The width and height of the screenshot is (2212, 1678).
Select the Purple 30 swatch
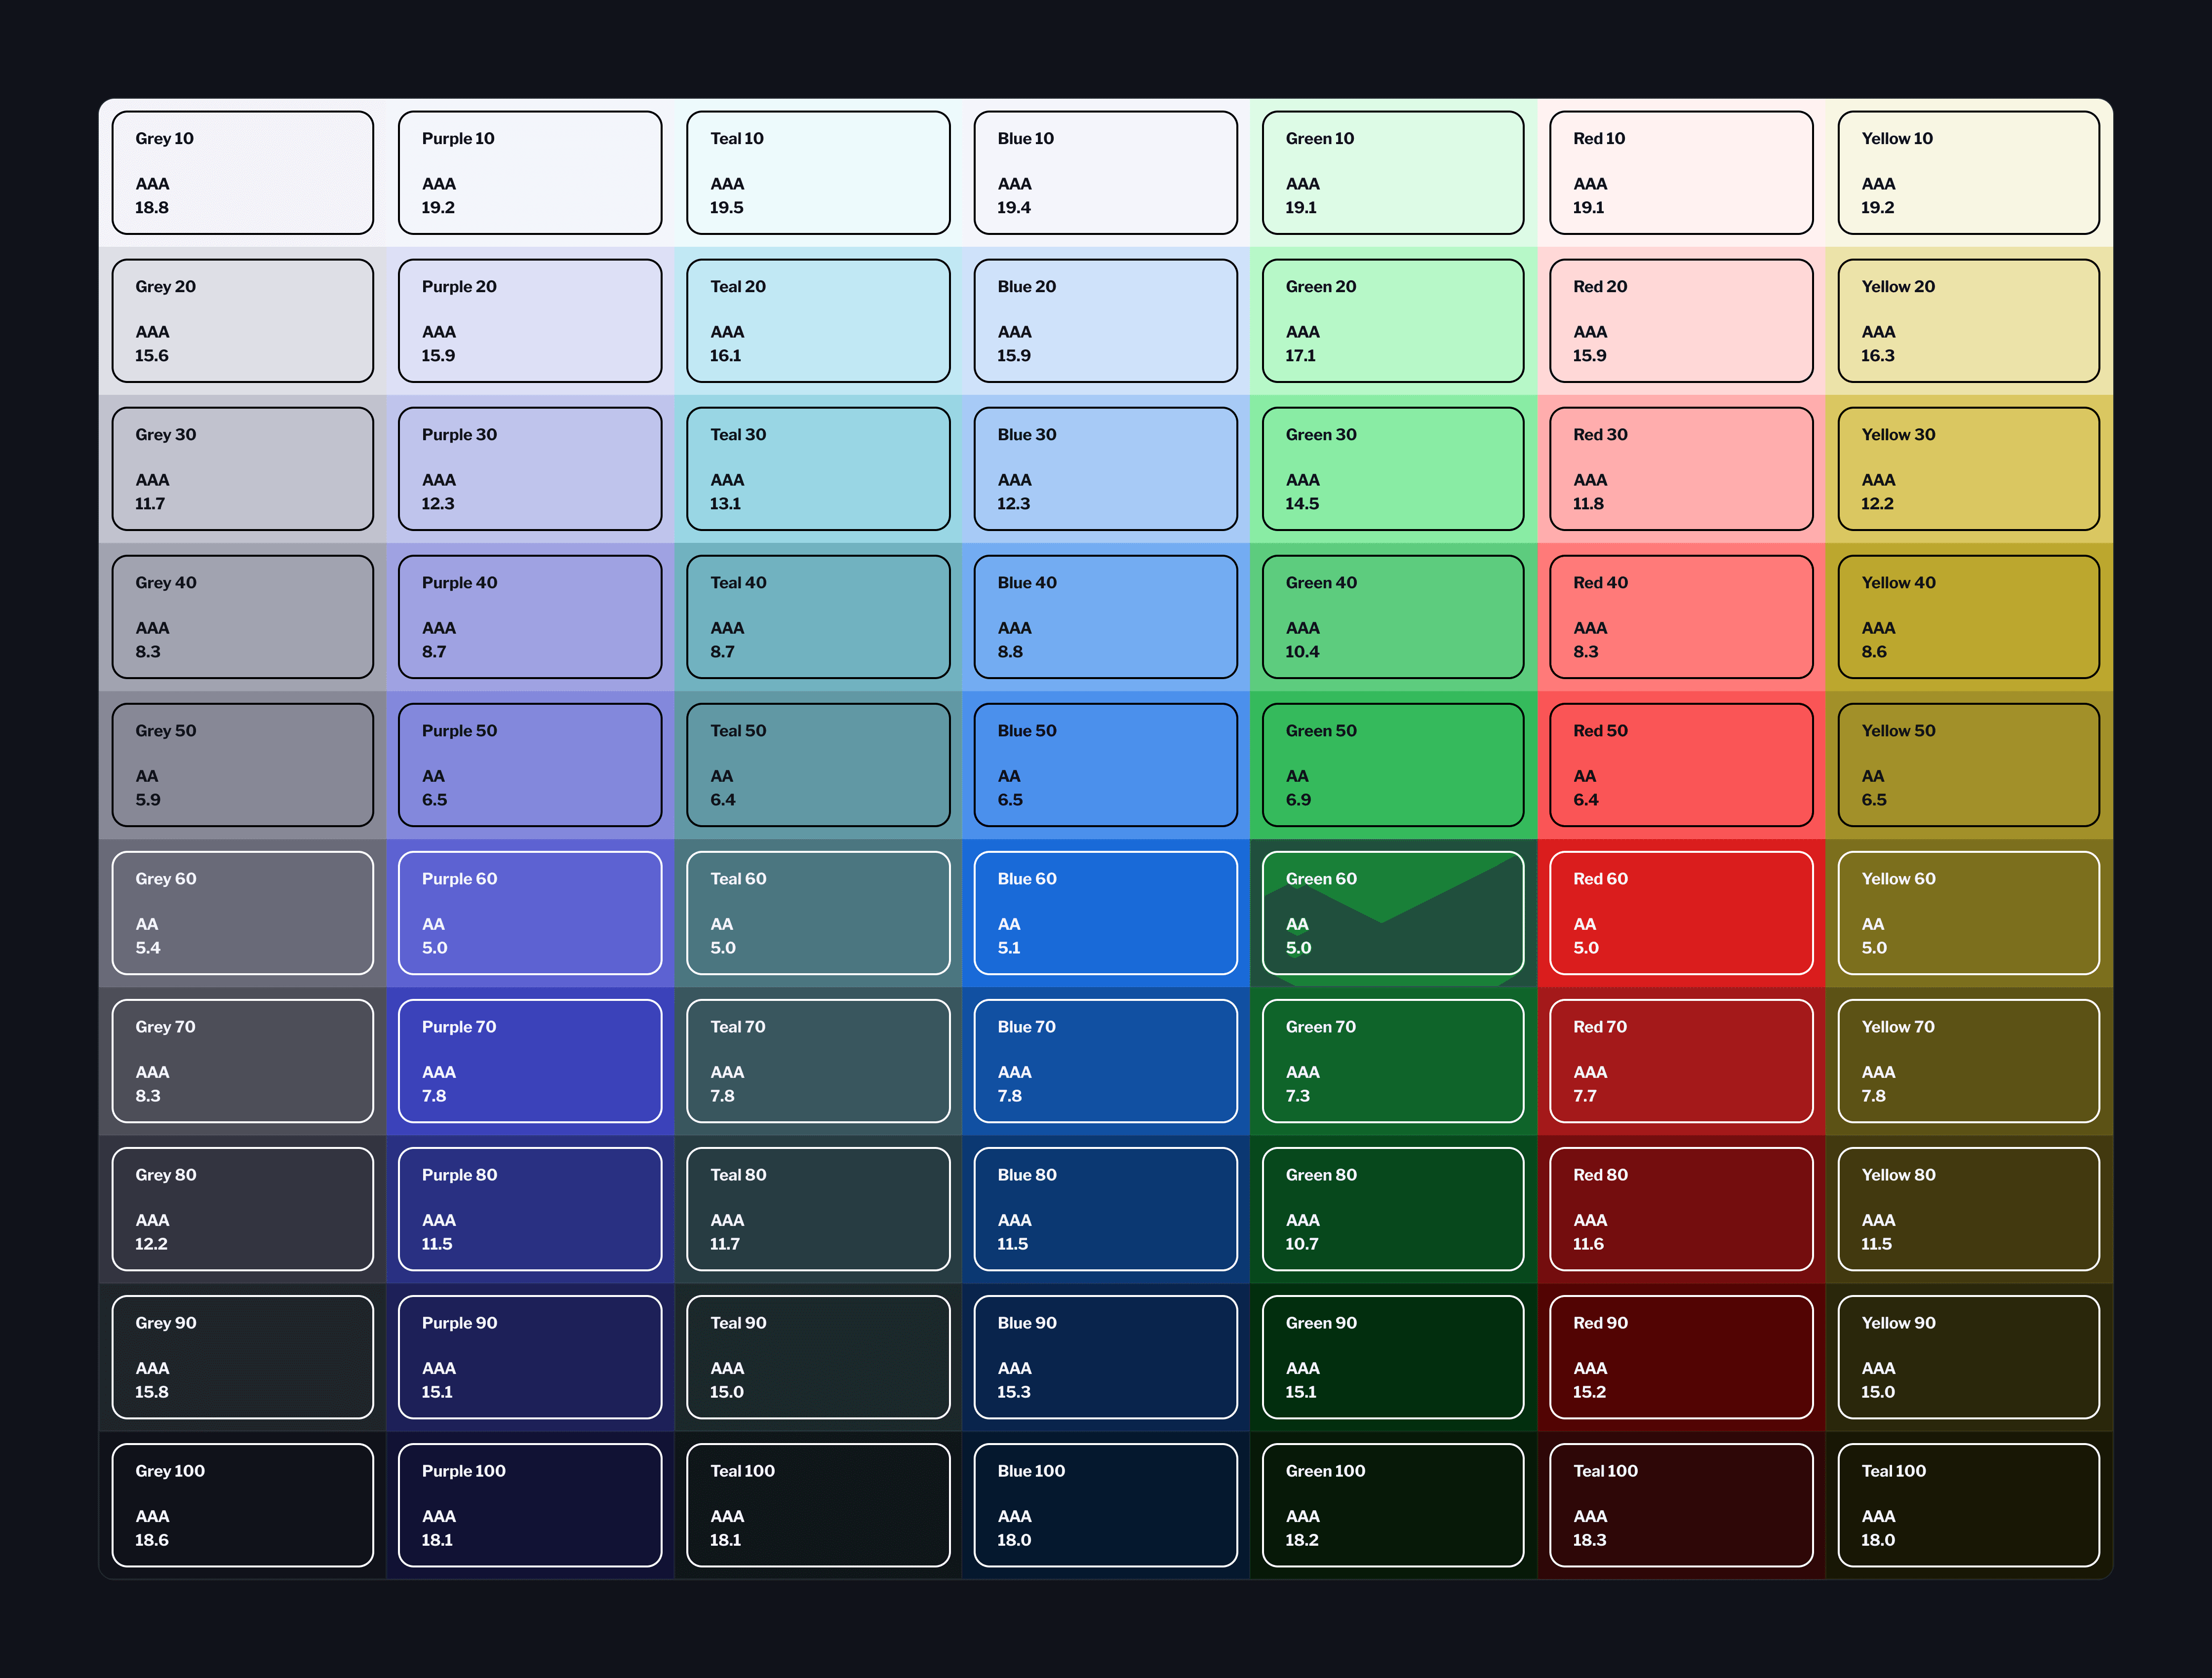click(x=530, y=469)
